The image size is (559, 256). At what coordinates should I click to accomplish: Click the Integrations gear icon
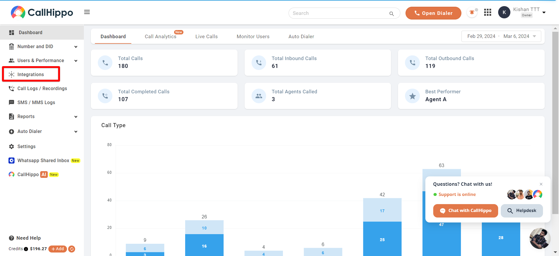click(x=12, y=74)
